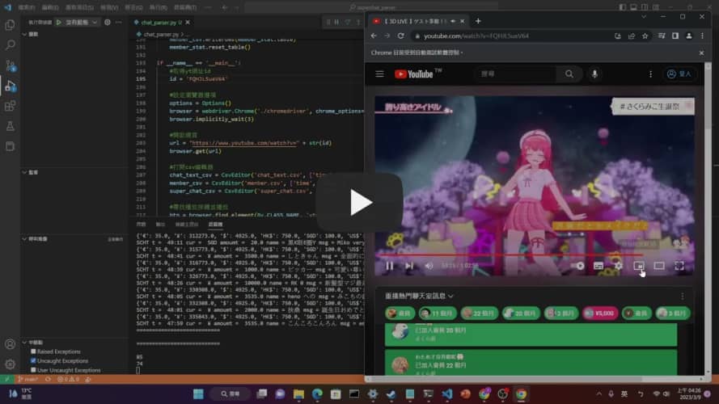This screenshot has width=719, height=404.
Task: Click the 11 months member ticker chip
Action: (437, 314)
